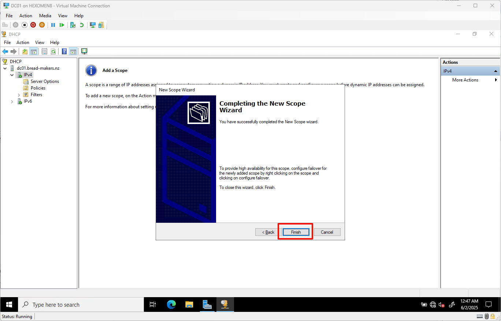The width and height of the screenshot is (501, 321).
Task: Pause the DC01 virtual machine
Action: click(x=53, y=25)
